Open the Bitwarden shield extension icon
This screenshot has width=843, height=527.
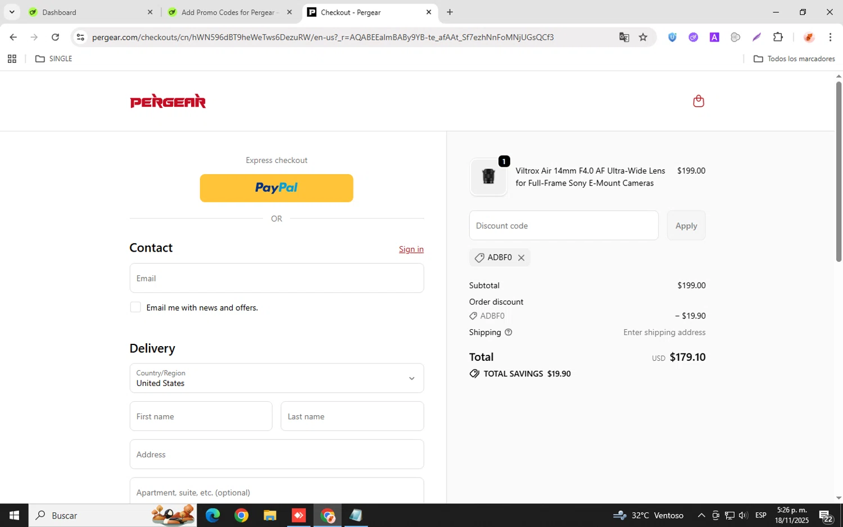(x=672, y=37)
